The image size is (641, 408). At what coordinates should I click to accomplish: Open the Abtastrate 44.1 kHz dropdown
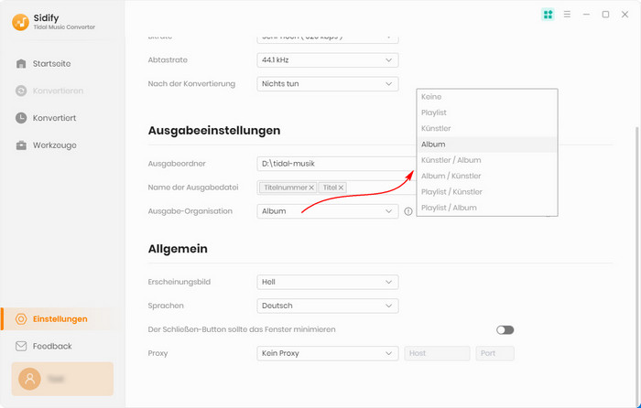tap(328, 60)
